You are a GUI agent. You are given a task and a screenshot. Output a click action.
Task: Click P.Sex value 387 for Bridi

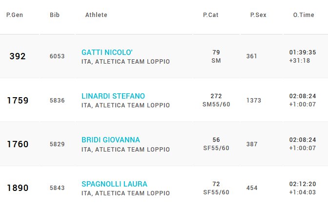tap(252, 144)
